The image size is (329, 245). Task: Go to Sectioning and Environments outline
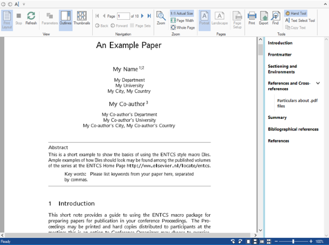[x=283, y=69]
